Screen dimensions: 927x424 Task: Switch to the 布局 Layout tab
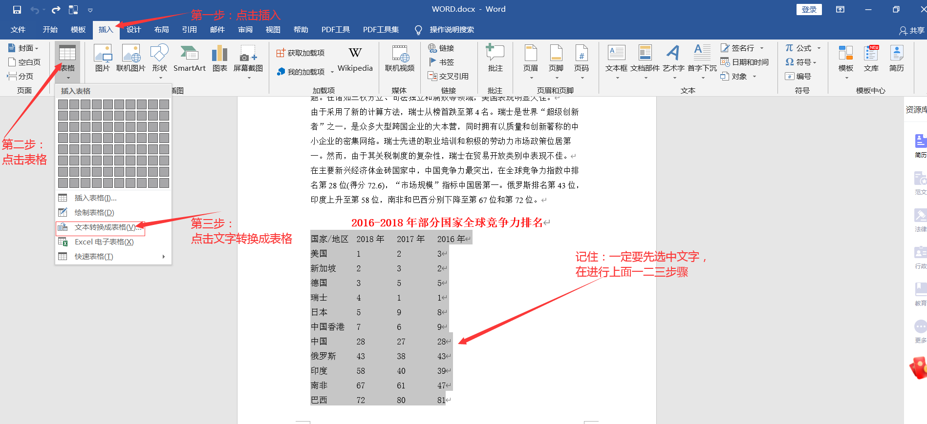[161, 30]
